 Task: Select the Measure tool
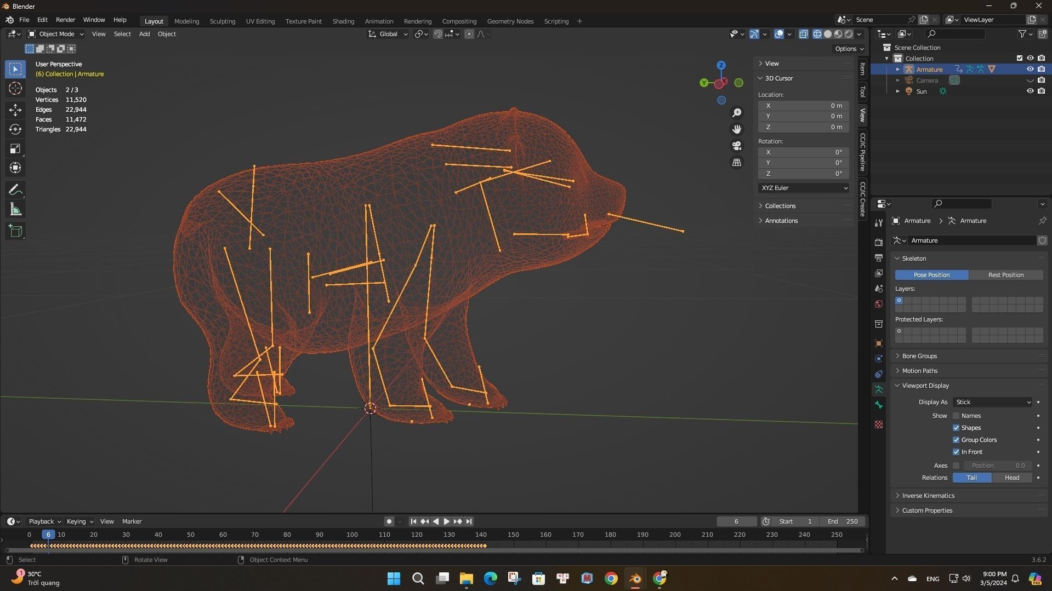(x=15, y=209)
